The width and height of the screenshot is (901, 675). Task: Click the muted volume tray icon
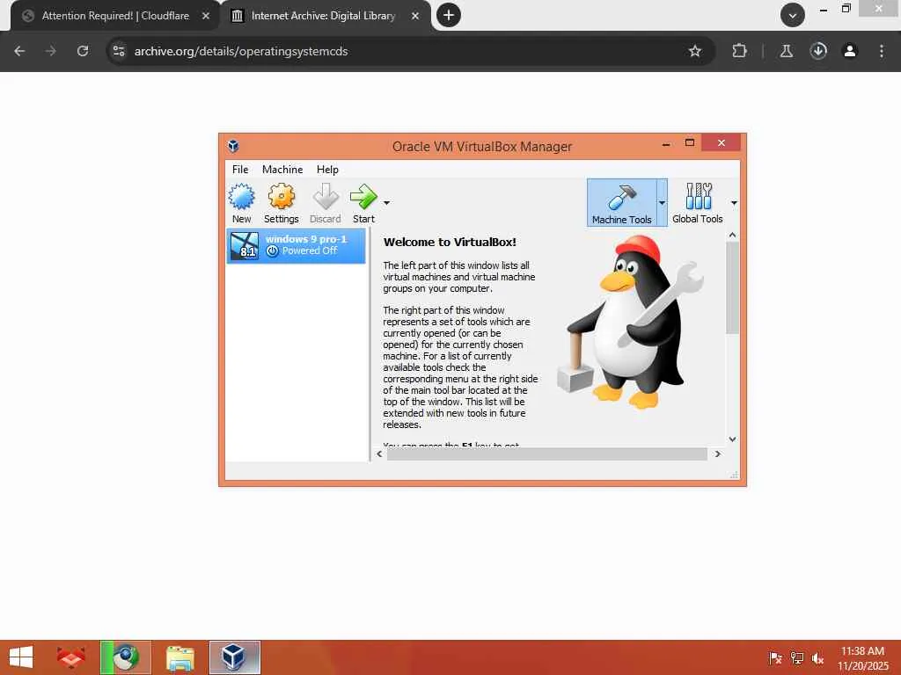click(x=817, y=658)
